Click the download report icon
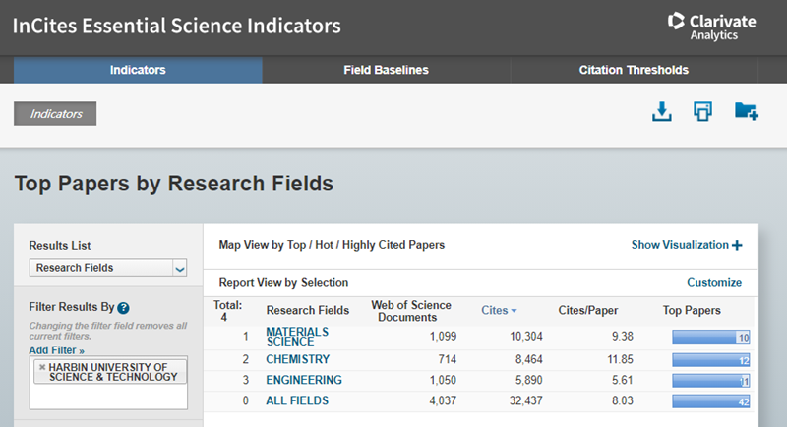 pos(662,112)
